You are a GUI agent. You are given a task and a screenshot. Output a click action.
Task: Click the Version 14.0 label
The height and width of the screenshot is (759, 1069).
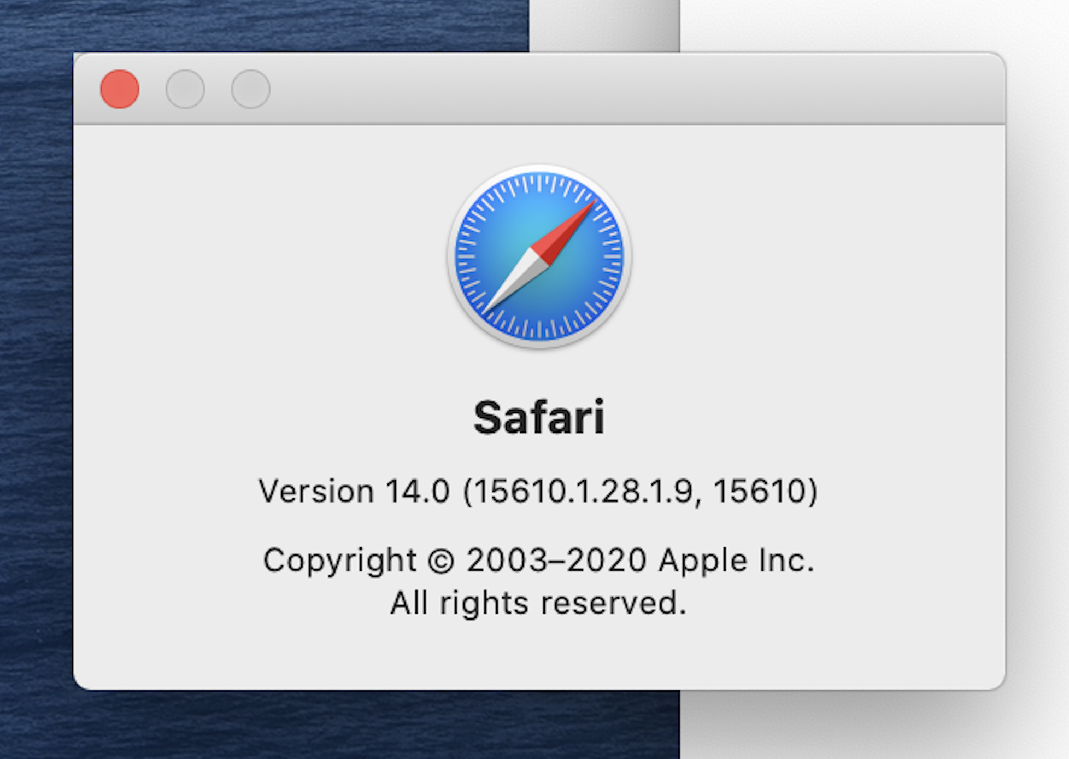point(354,491)
